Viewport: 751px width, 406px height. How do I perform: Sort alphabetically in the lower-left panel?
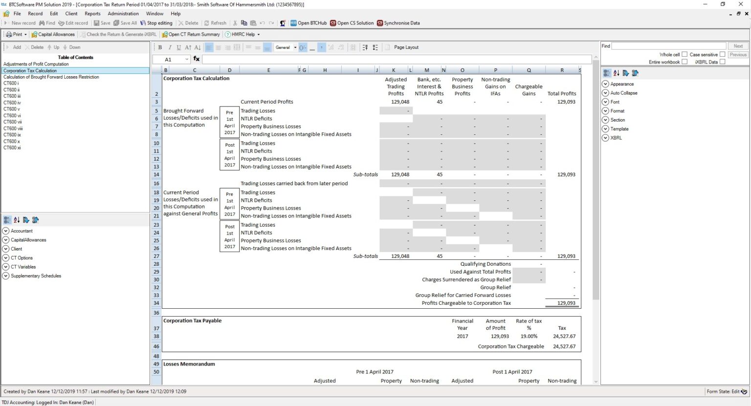point(17,220)
